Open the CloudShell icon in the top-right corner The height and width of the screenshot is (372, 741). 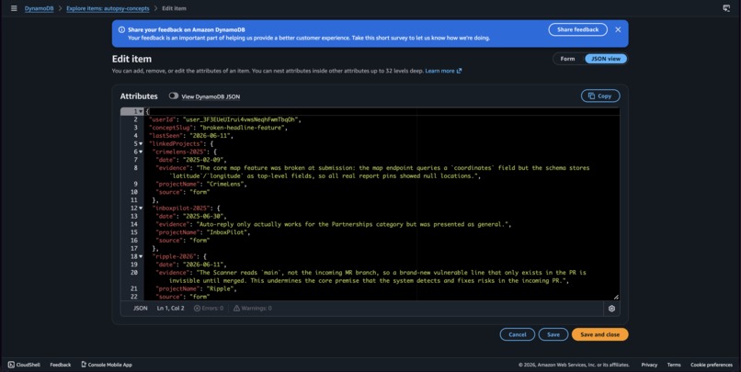point(726,8)
